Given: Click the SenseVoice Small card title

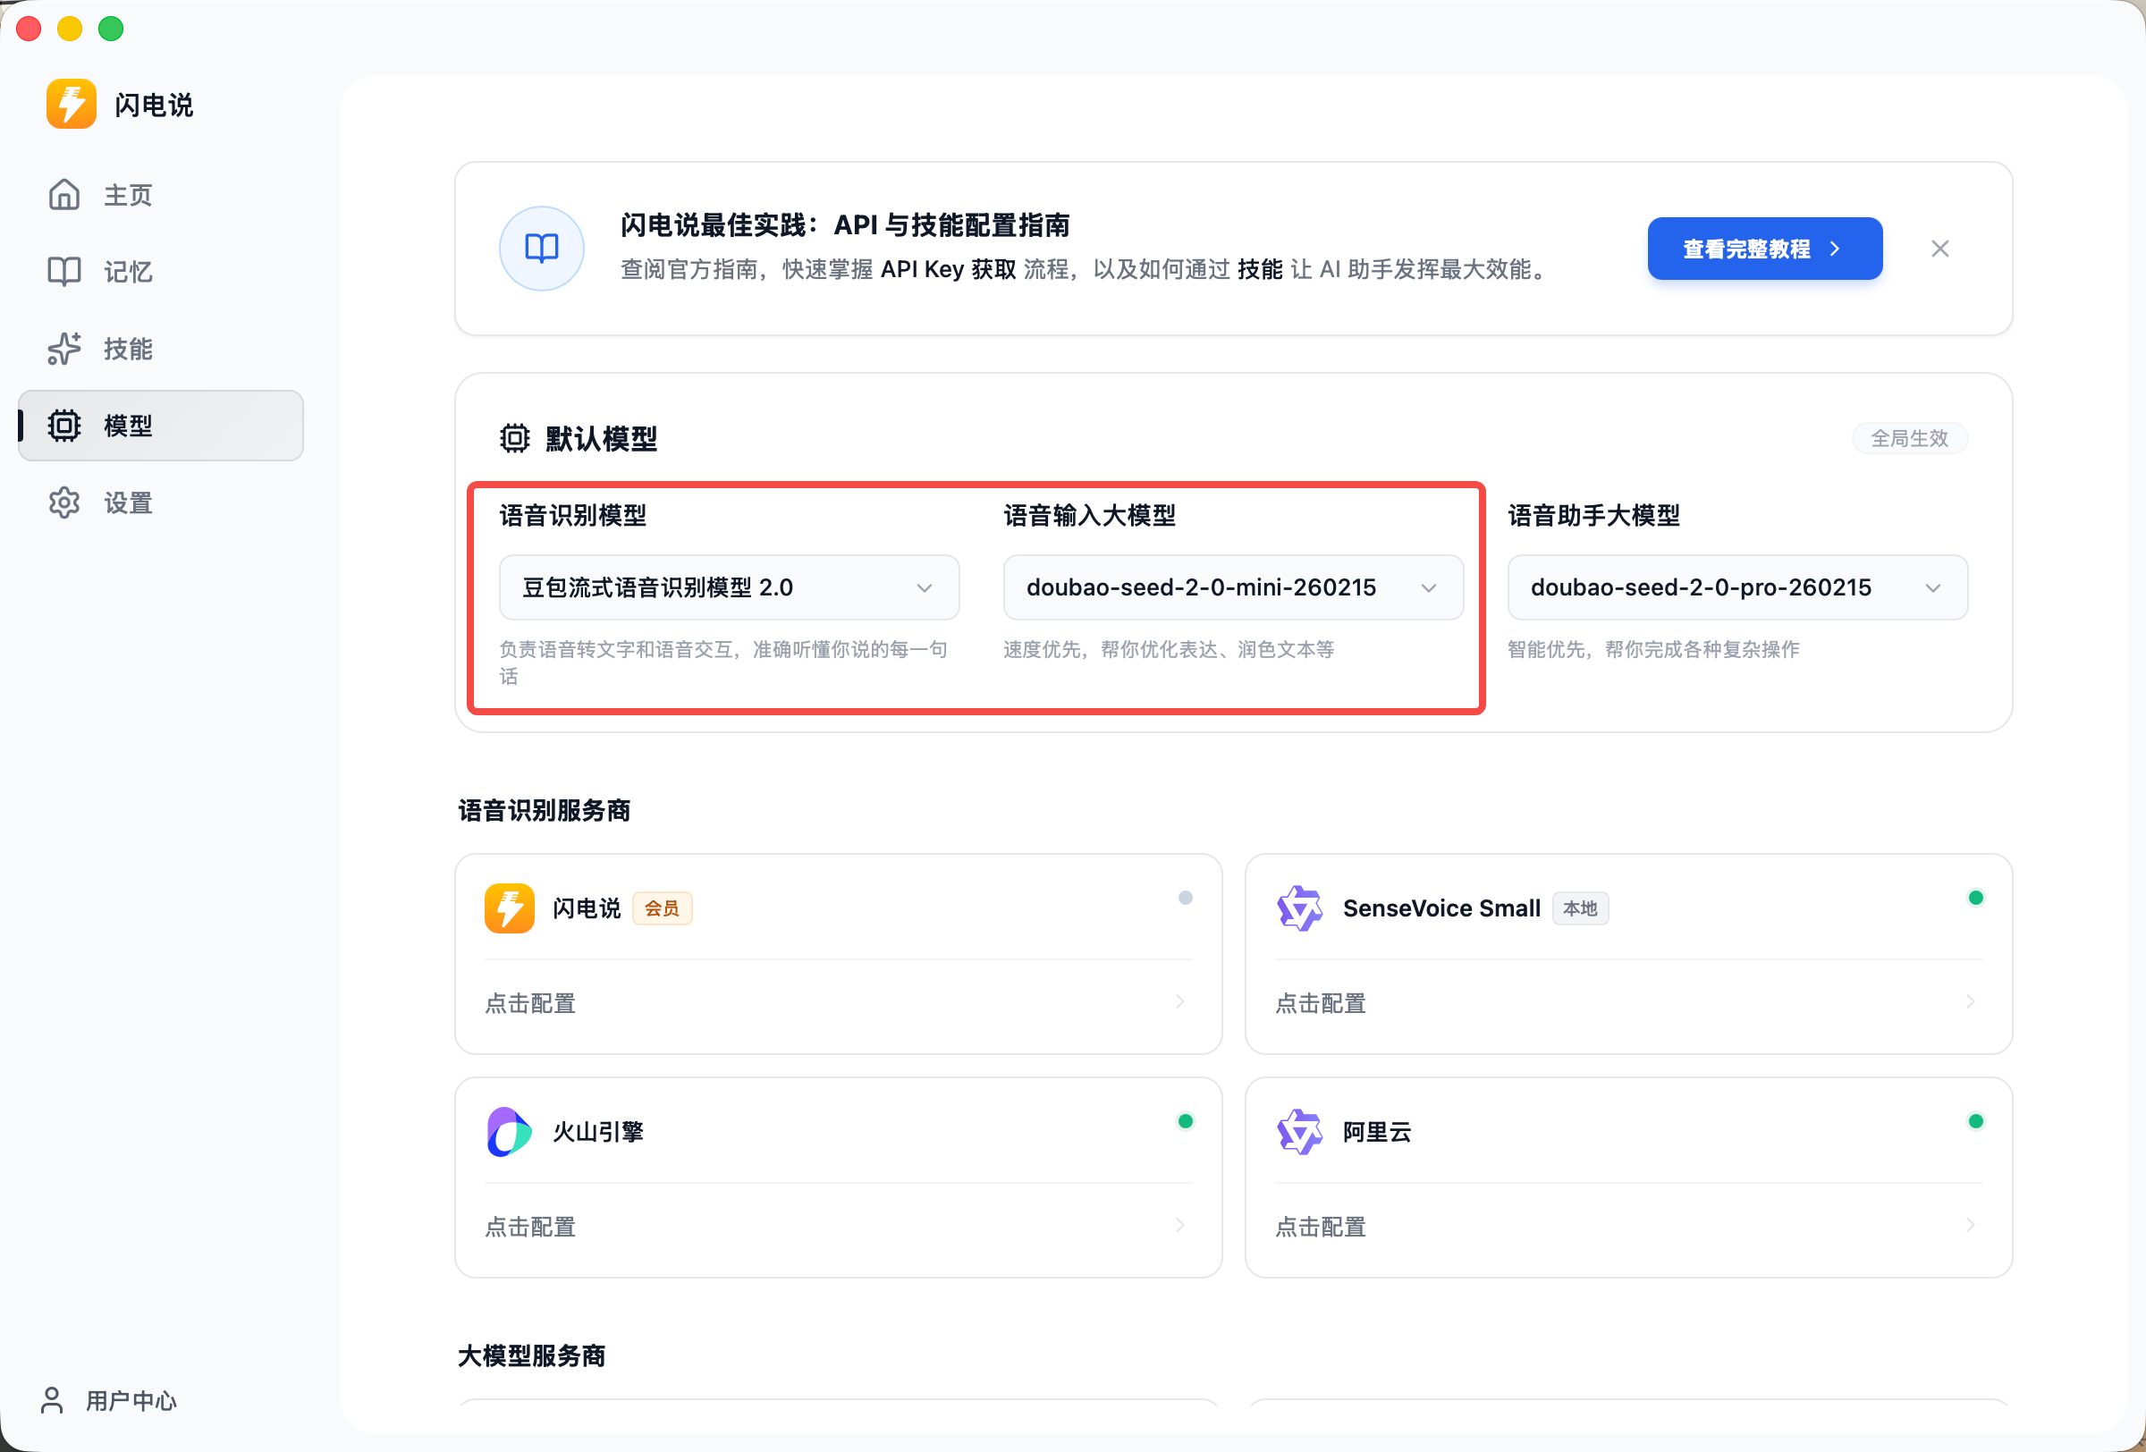Looking at the screenshot, I should pos(1441,908).
